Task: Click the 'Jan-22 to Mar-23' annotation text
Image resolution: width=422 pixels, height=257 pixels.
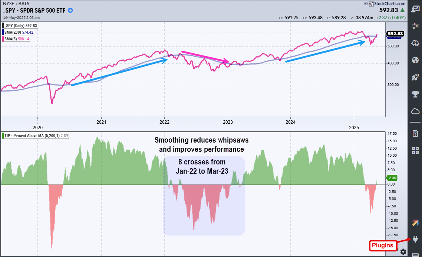Action: point(202,171)
